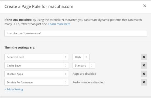Select the 'Performance is disabled' text
Image resolution: width=151 pixels, height=98 pixels.
pyautogui.click(x=88, y=82)
